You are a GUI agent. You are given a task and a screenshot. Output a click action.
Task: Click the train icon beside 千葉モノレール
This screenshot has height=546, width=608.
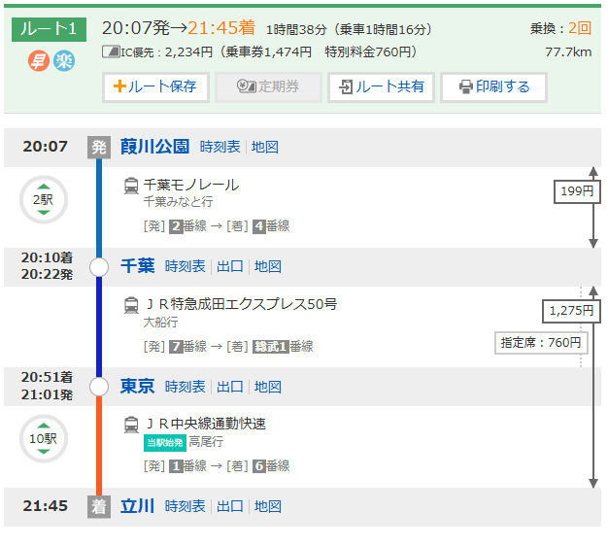point(131,186)
